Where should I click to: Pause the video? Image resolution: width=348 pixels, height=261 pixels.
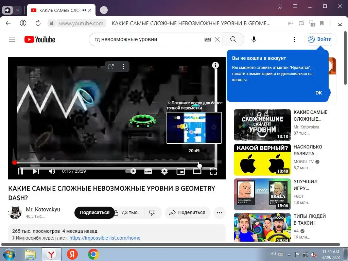pos(20,171)
